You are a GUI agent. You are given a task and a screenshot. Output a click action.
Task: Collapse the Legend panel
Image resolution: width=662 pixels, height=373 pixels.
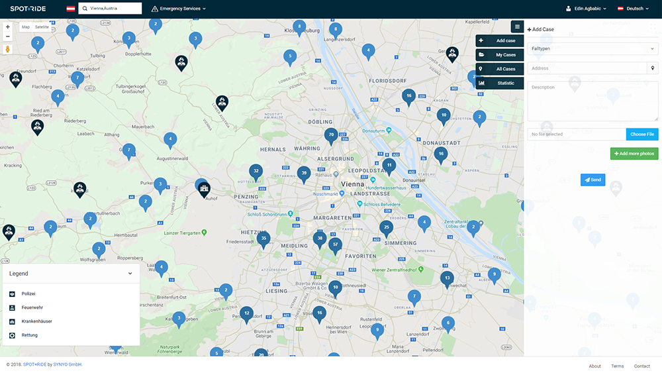[x=130, y=273]
